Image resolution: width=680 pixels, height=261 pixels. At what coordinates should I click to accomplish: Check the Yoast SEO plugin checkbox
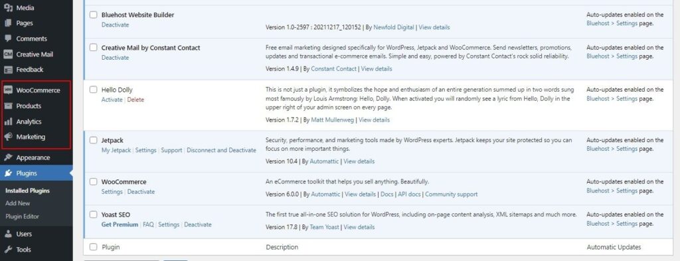click(x=93, y=215)
